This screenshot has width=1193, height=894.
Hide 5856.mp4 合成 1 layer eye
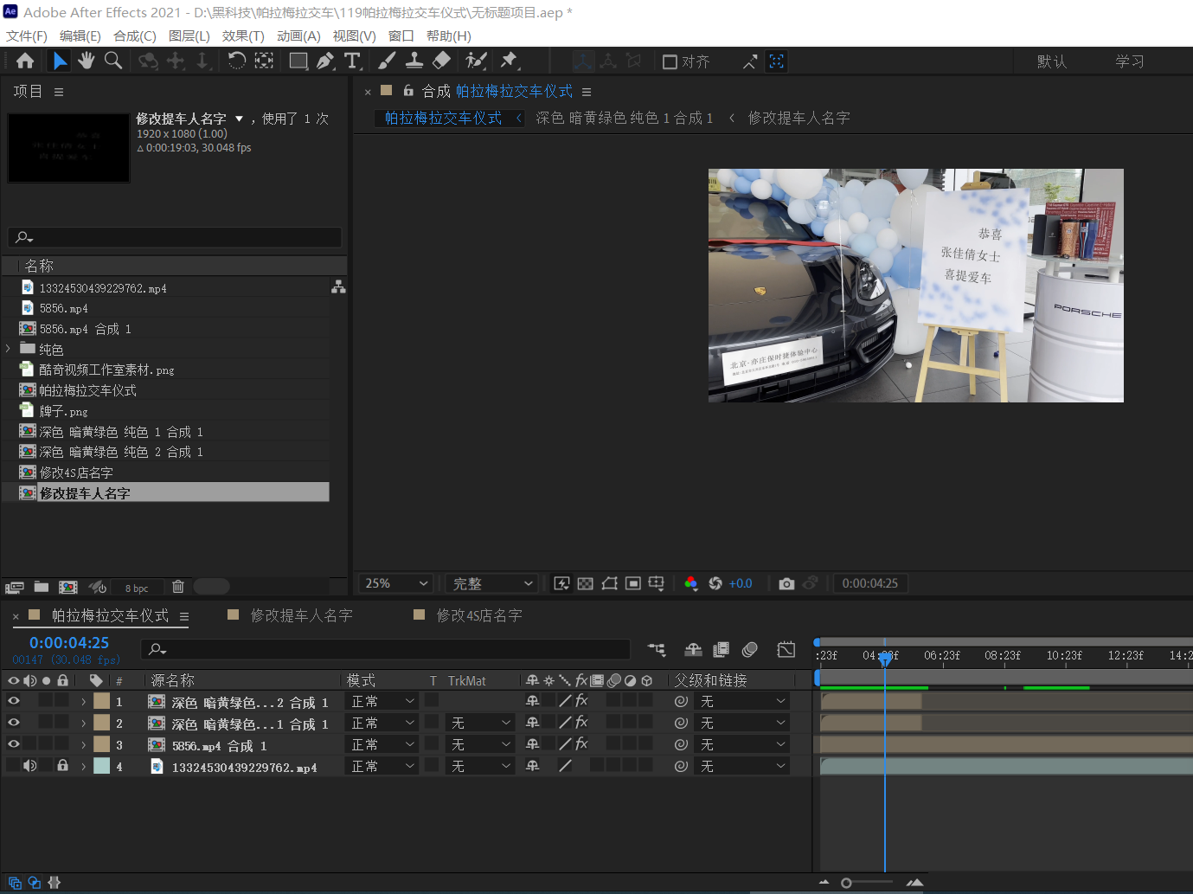click(x=14, y=744)
